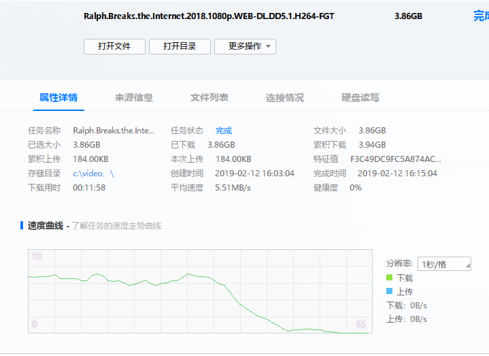
Task: Click the 完成时间 value 2019-02-12 16:15:04
Action: [397, 174]
